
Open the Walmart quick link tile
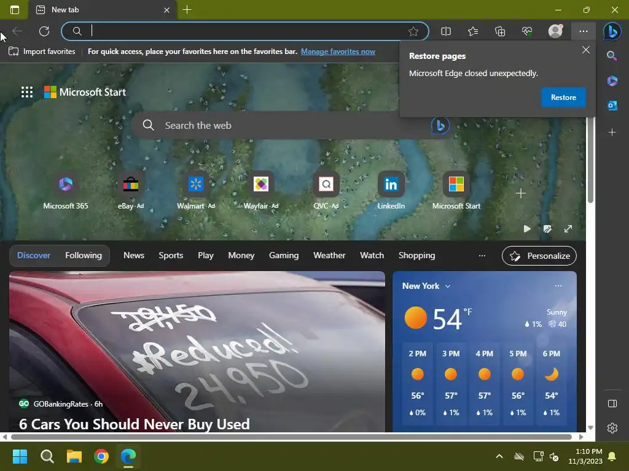pos(196,191)
